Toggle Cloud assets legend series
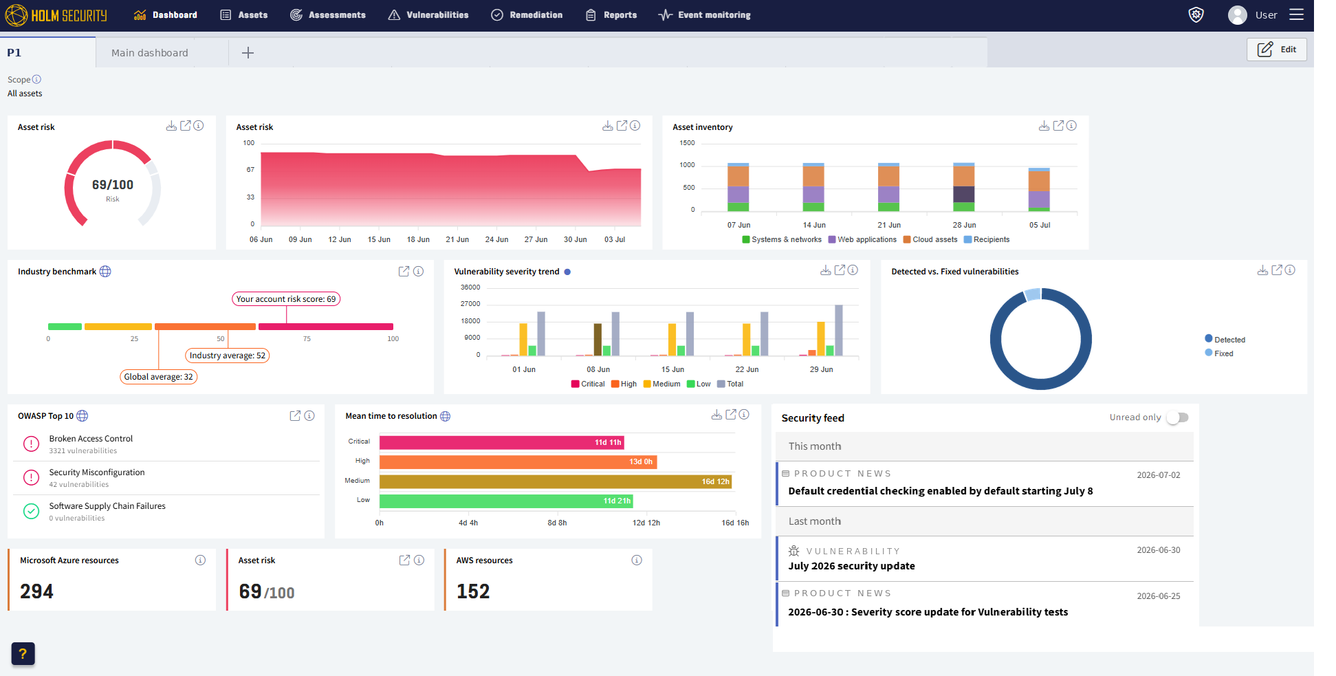Viewport: 1336px width, 676px height. point(930,240)
